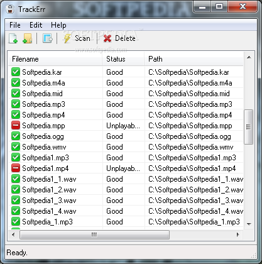Maximize the TrackErr window
Image resolution: width=262 pixels, height=264 pixels.
(x=219, y=6)
